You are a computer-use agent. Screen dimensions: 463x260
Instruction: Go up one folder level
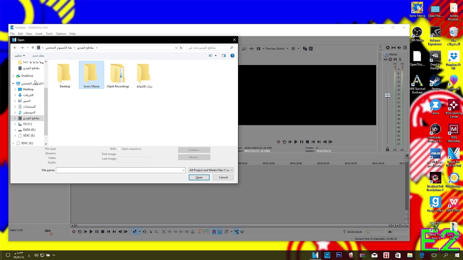click(x=33, y=48)
